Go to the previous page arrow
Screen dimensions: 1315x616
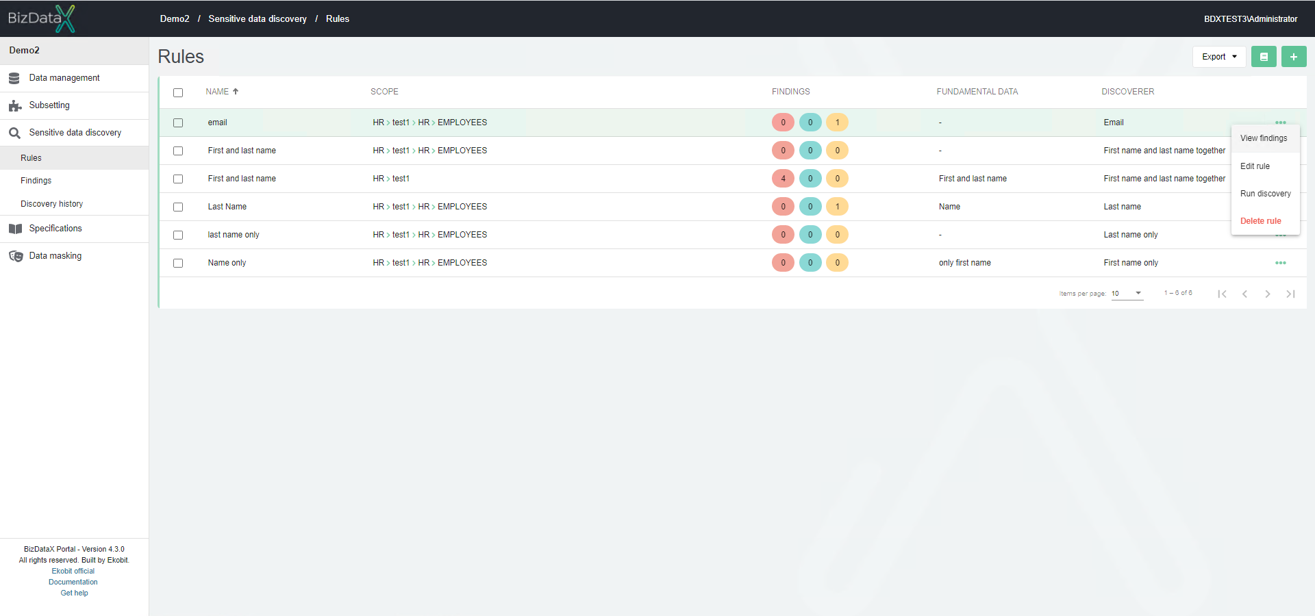[x=1244, y=294]
